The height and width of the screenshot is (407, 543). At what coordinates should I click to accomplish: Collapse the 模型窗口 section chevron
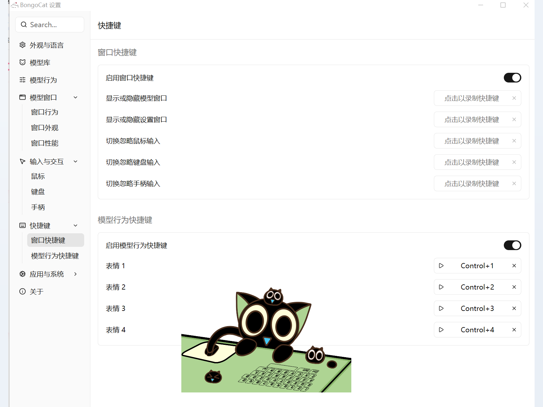click(75, 97)
